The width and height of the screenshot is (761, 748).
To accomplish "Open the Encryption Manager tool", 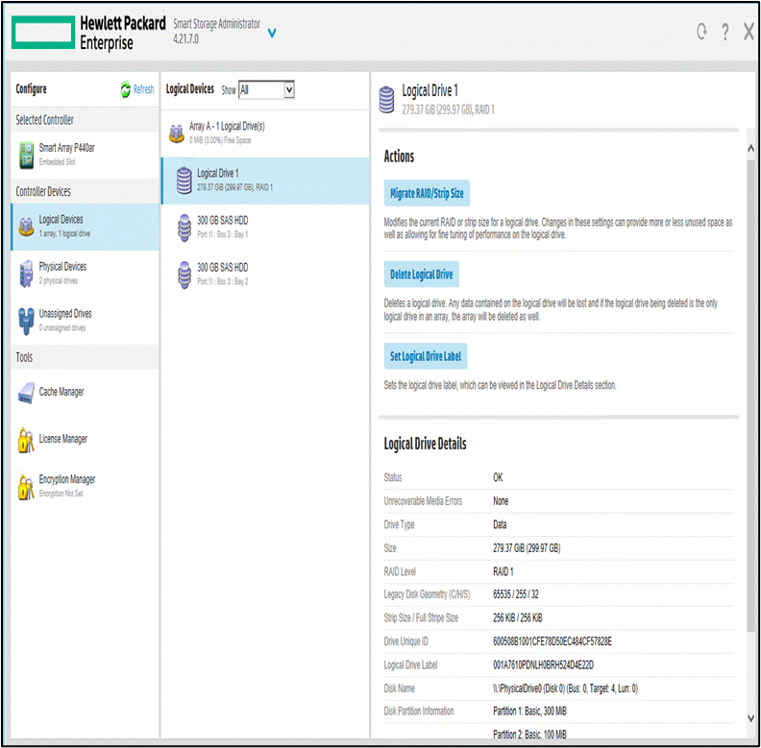I will click(x=85, y=486).
